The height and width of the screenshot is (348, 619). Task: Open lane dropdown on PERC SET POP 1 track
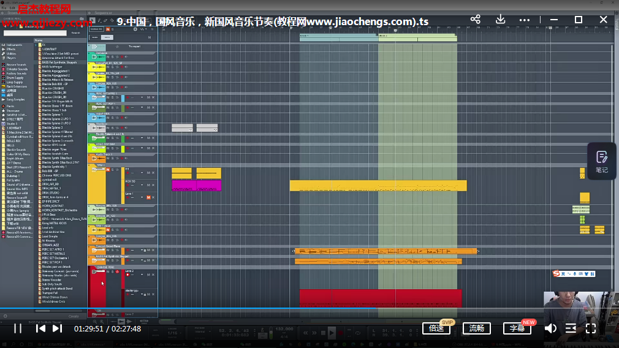click(142, 108)
